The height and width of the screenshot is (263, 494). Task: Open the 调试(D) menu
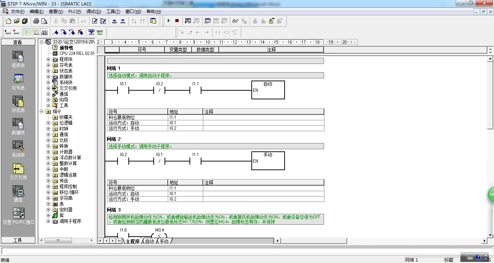point(94,12)
